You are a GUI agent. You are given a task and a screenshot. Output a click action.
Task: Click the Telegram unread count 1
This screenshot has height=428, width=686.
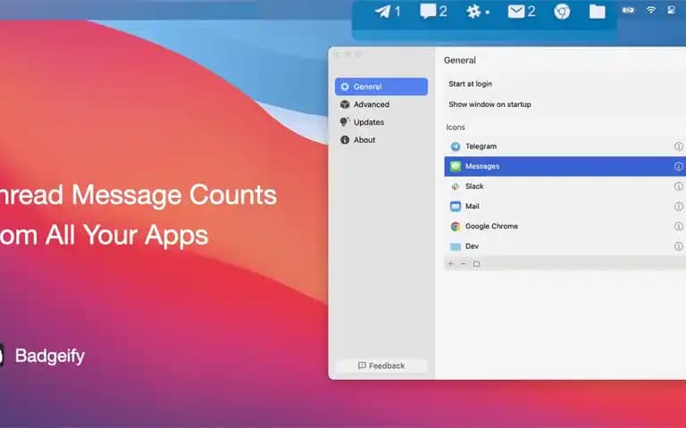click(x=397, y=12)
